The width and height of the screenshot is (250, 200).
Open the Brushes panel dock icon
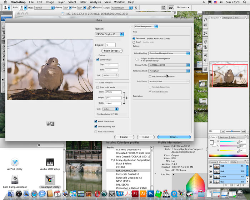coord(205,42)
